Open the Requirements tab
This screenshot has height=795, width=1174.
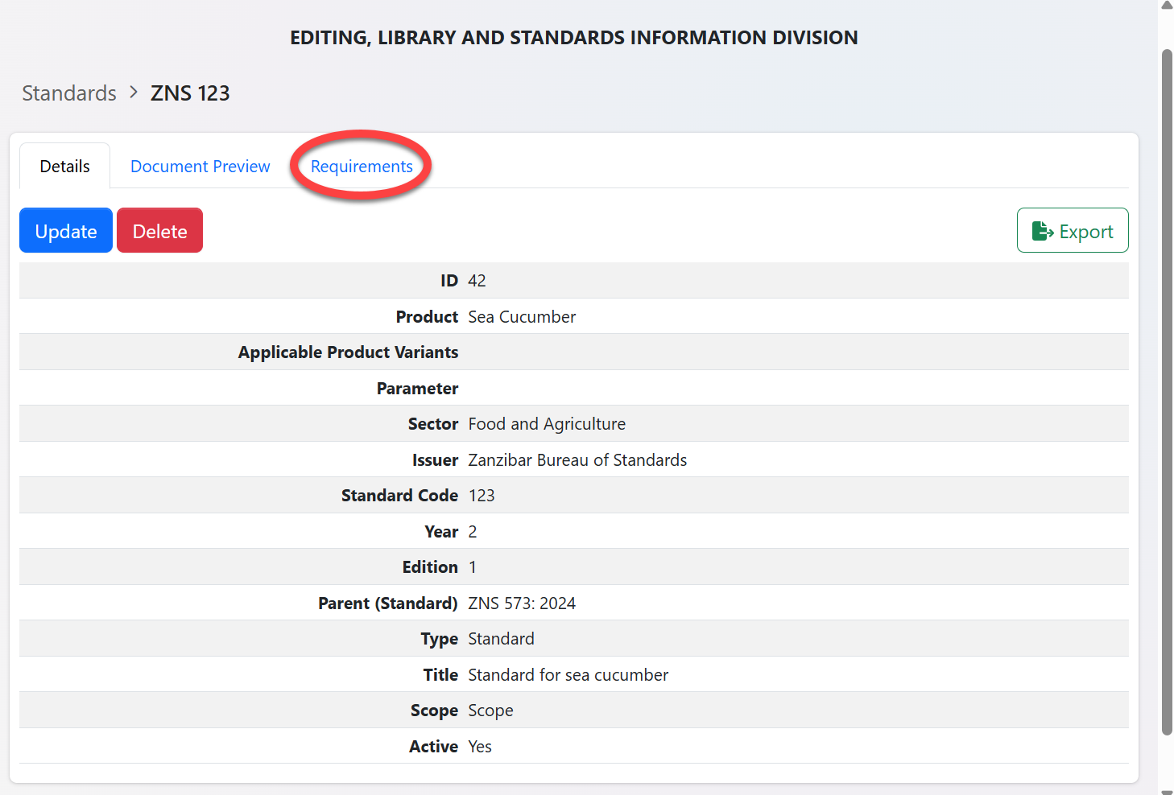362,167
